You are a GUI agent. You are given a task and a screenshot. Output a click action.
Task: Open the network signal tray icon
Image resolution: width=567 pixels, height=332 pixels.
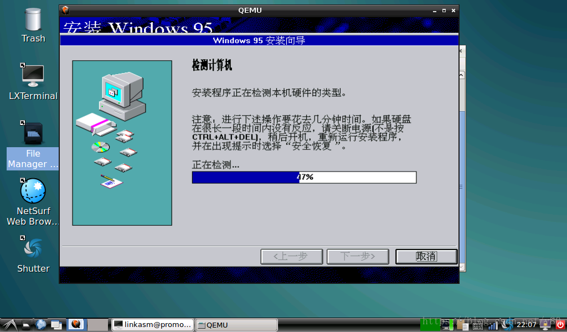point(493,325)
